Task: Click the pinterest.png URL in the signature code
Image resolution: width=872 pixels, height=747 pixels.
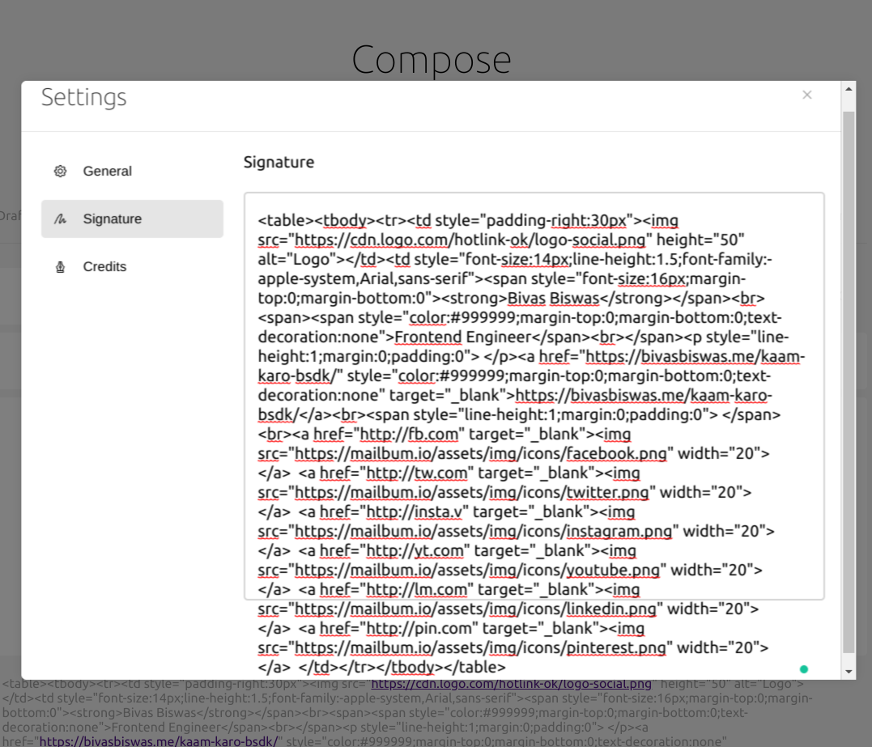Action: (480, 648)
